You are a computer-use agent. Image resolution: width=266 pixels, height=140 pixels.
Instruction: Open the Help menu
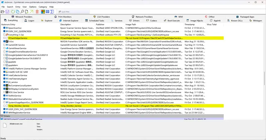(x=52, y=7)
